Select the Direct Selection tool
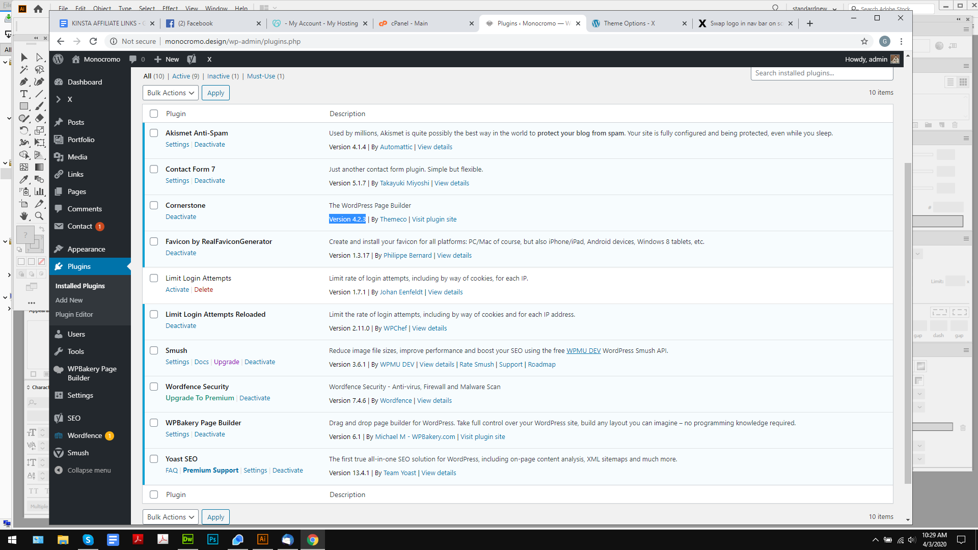This screenshot has width=978, height=550. 39,58
